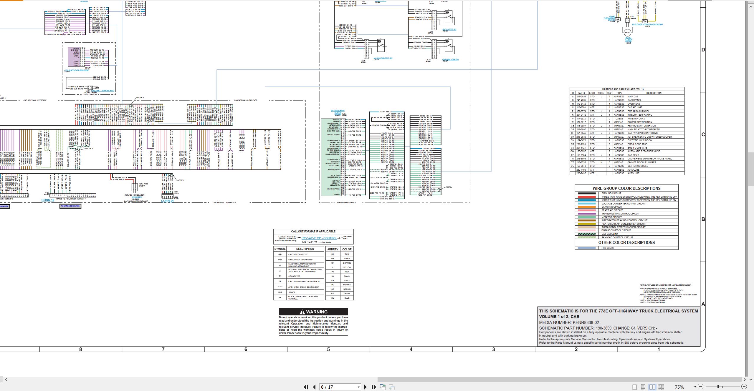Click the OPERATOR CONSOLE label
Image resolution: width=754 pixels, height=391 pixels.
[x=346, y=203]
